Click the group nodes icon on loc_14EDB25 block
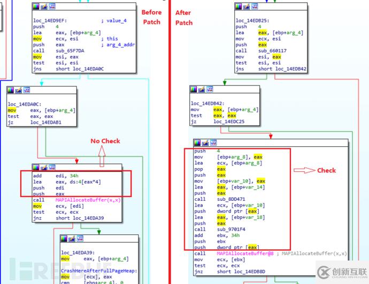 [x=255, y=6]
